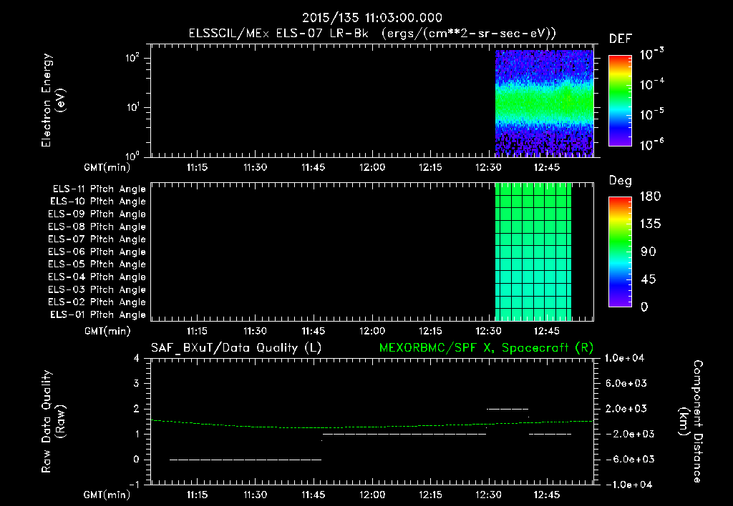
Task: Click GMT(min) label under the pitch angle panel
Action: [107, 332]
